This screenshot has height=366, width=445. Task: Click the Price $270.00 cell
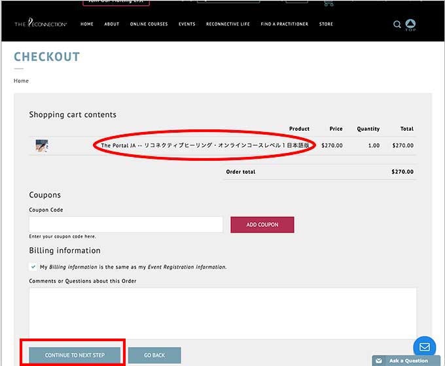pyautogui.click(x=332, y=146)
